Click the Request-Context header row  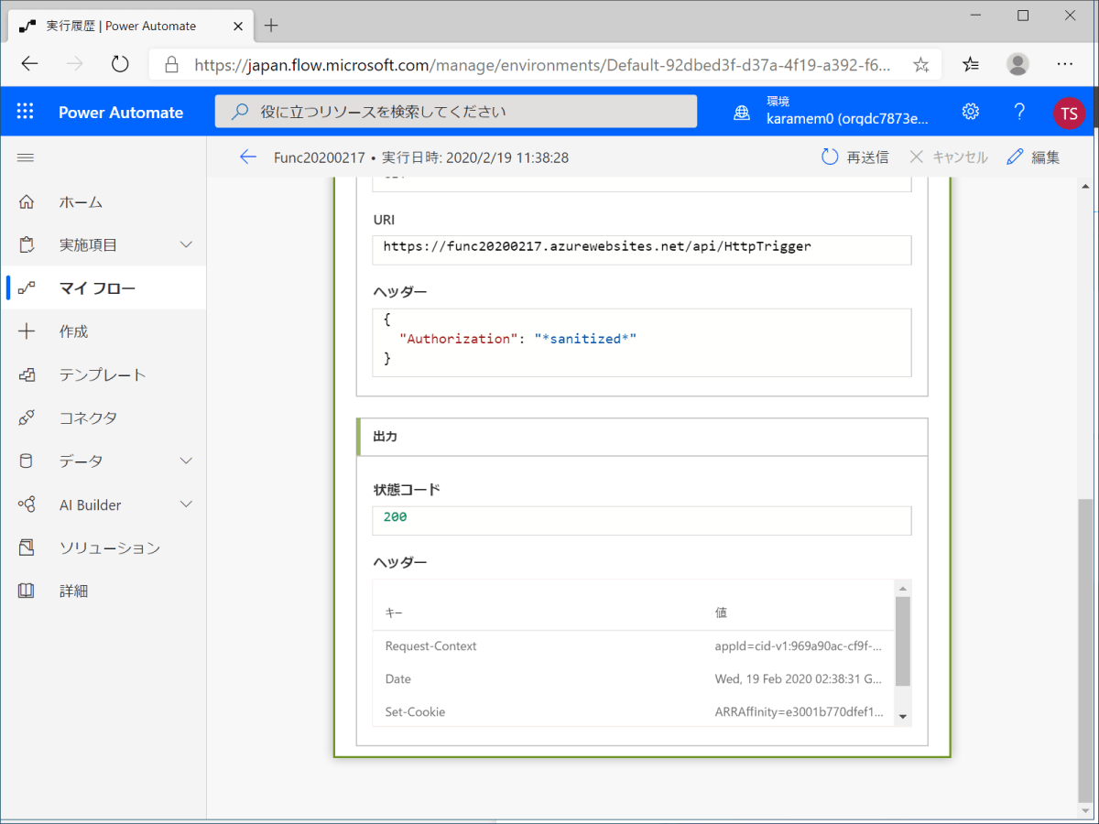coord(634,646)
